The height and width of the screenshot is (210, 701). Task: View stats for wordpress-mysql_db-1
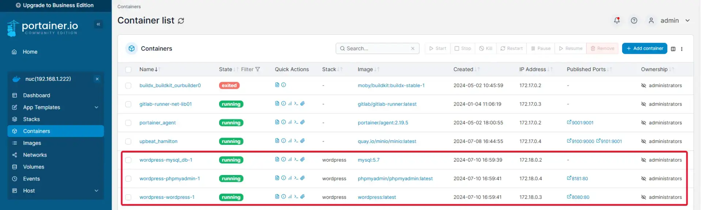pyautogui.click(x=290, y=159)
